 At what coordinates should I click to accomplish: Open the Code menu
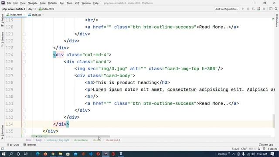coord(43,3)
